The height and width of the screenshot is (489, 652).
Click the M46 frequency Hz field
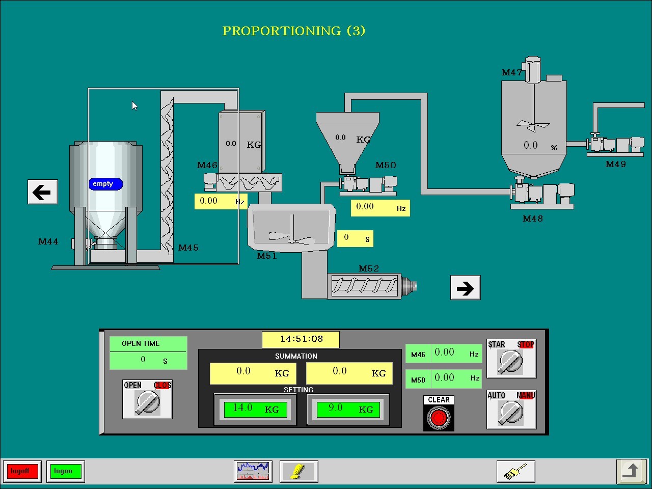(221, 201)
